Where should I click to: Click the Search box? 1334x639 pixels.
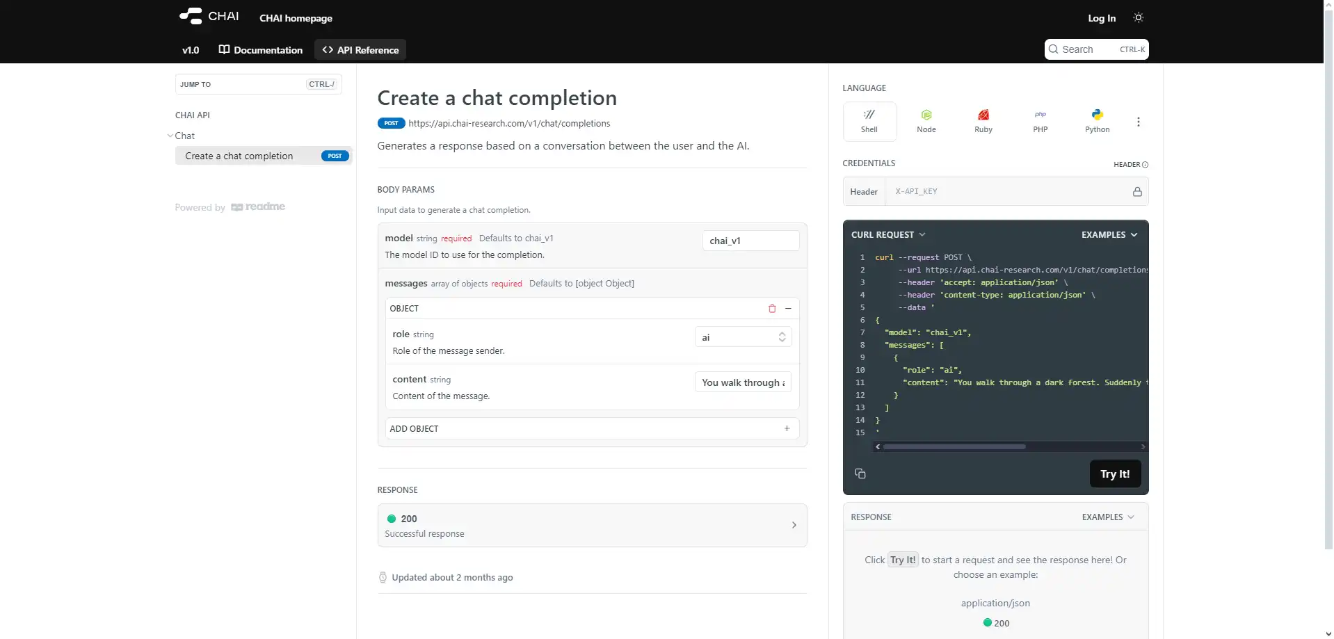1096,49
